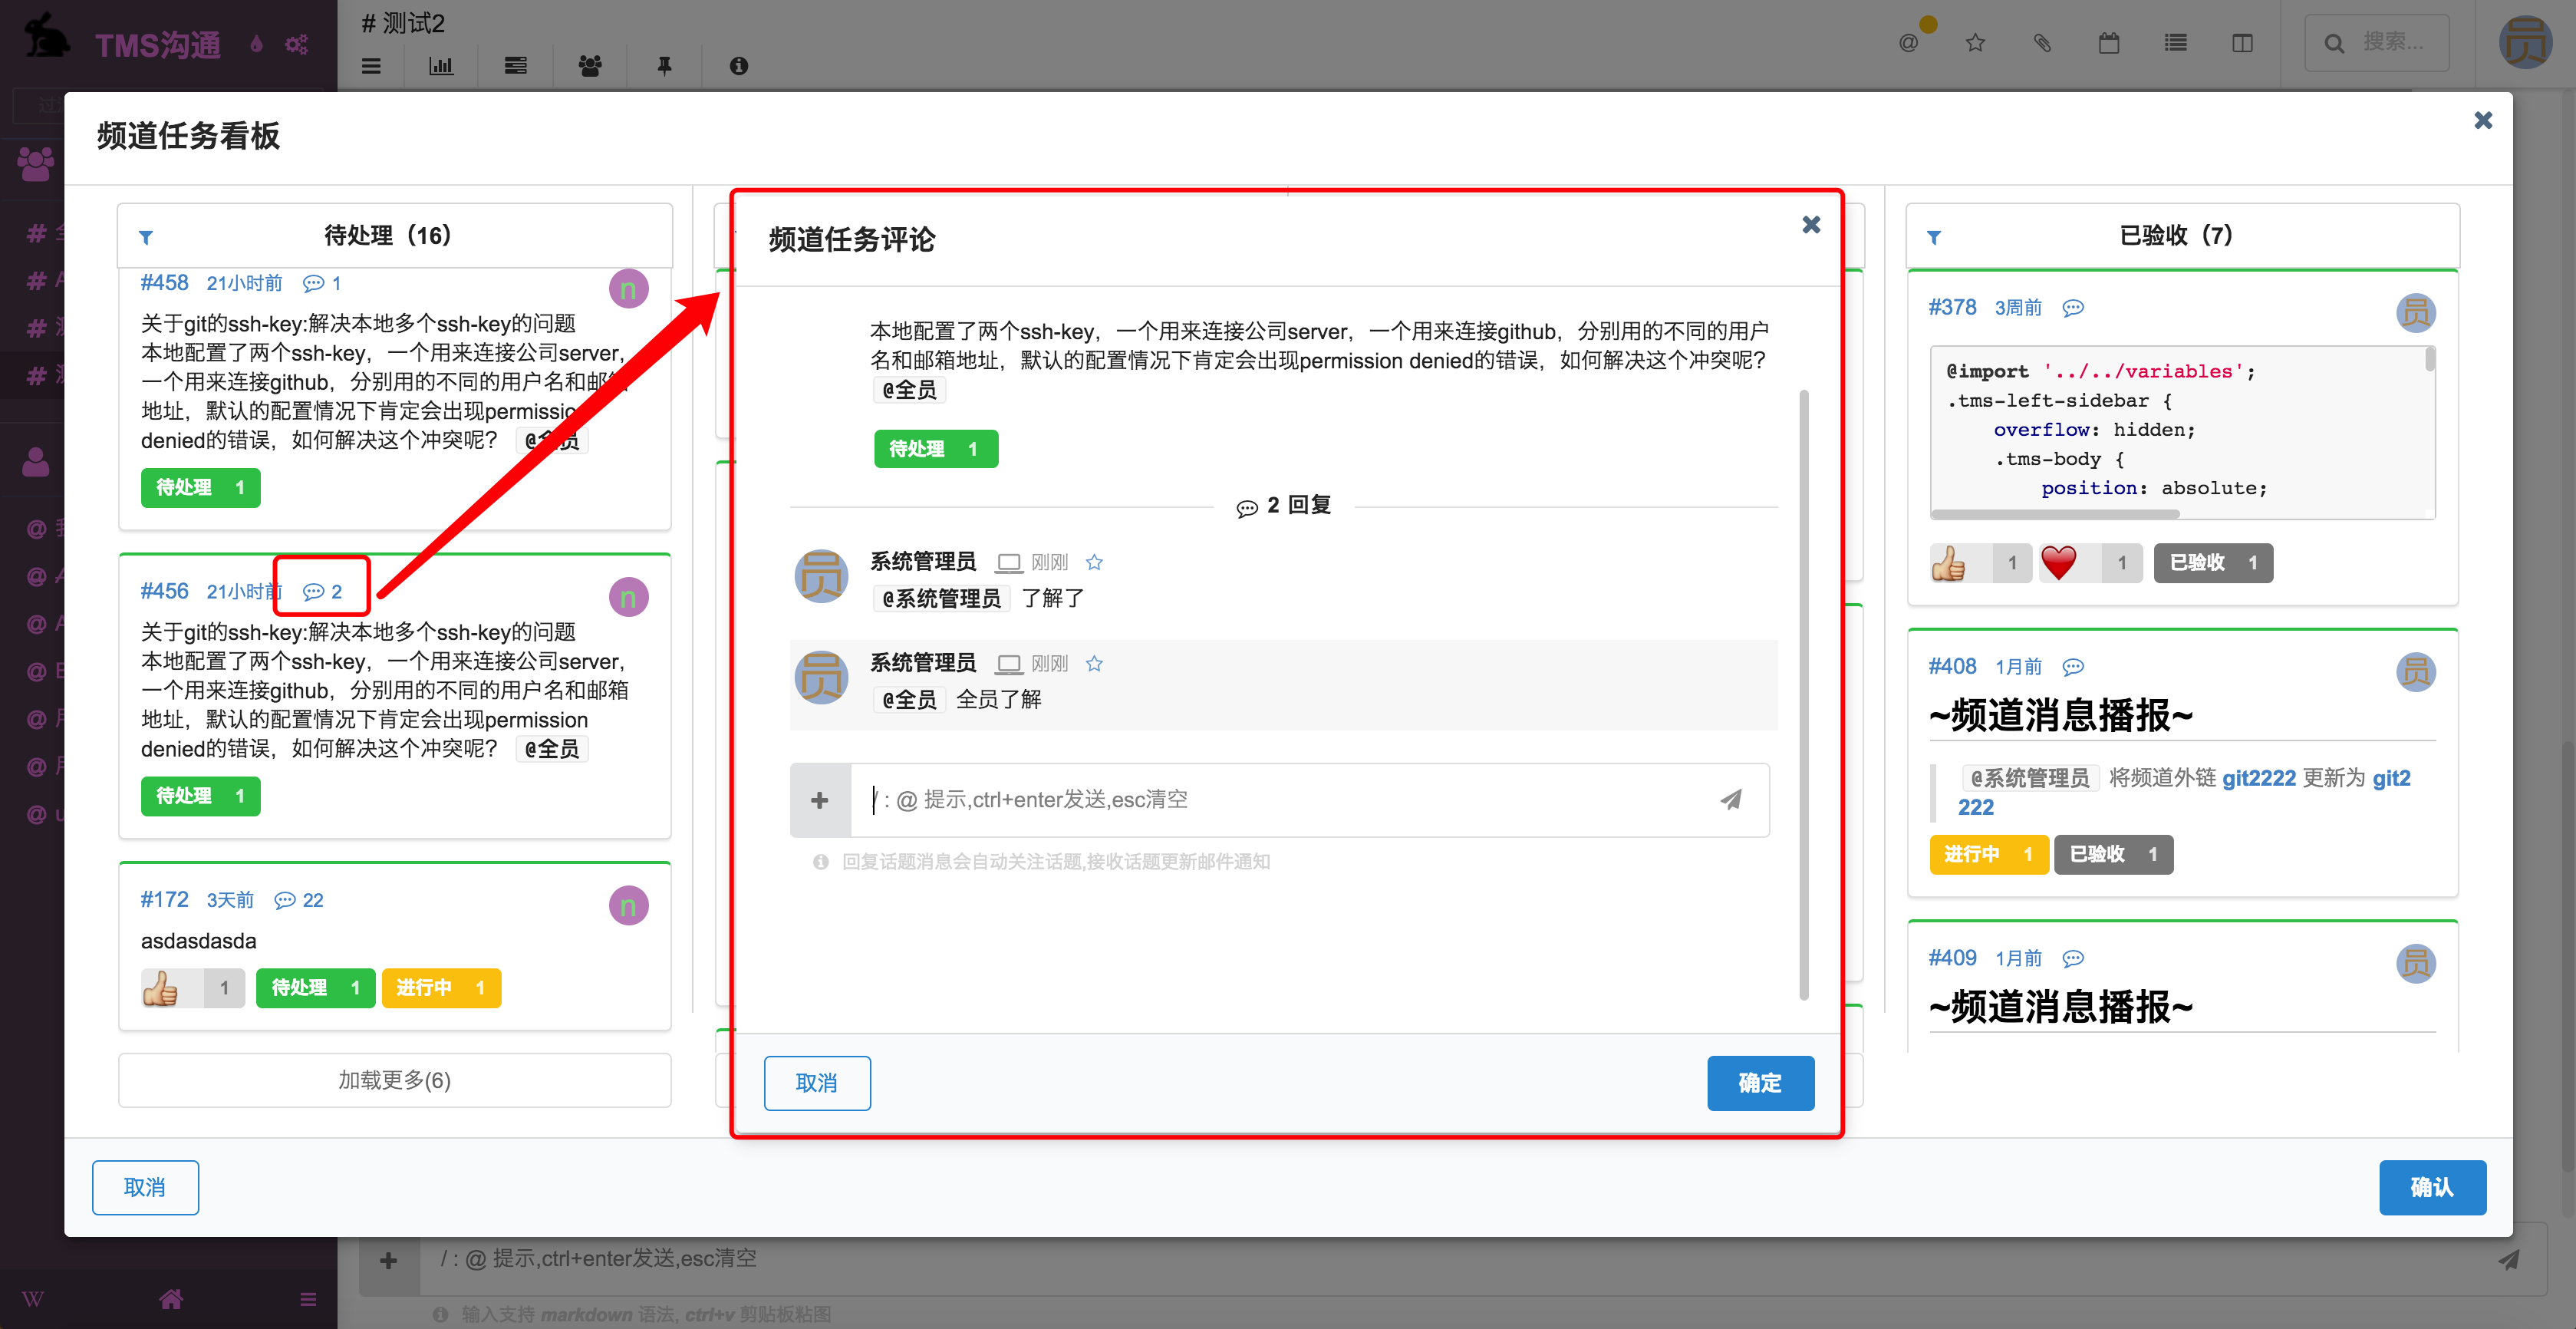Open the starred messages icon in top bar
The width and height of the screenshot is (2576, 1329).
[1975, 43]
